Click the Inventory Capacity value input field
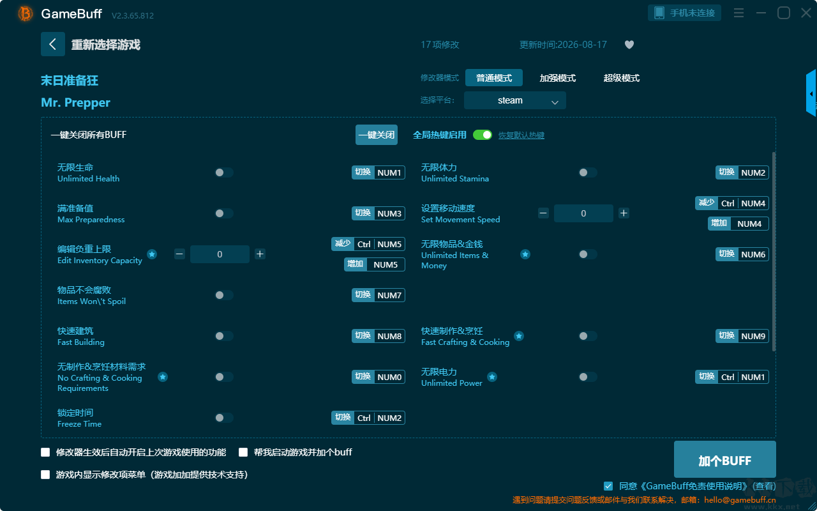The width and height of the screenshot is (817, 511). [x=220, y=254]
